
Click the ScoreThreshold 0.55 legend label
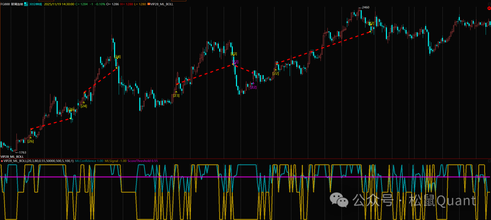143,161
